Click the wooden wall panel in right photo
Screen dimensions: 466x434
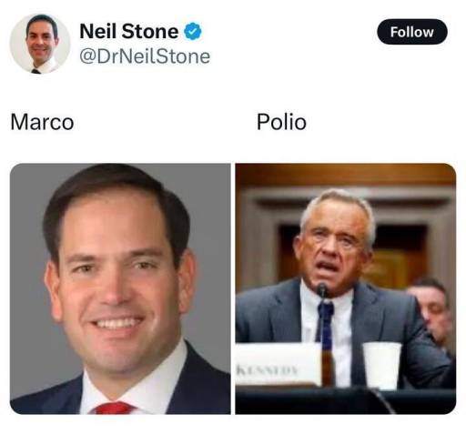pyautogui.click(x=346, y=175)
